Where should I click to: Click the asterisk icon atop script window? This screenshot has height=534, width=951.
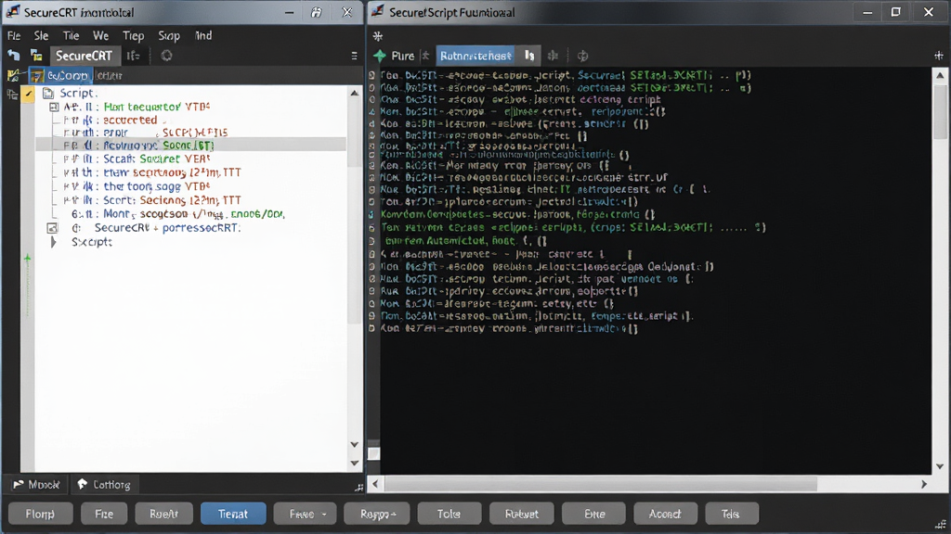coord(378,36)
